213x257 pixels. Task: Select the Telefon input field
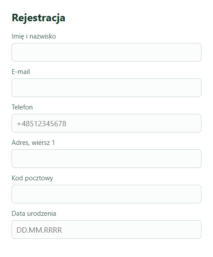click(x=106, y=123)
